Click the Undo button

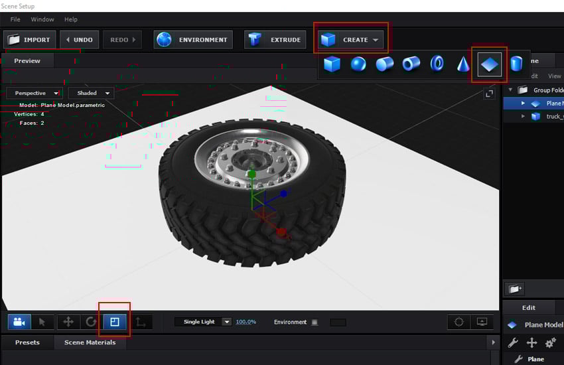tap(80, 40)
